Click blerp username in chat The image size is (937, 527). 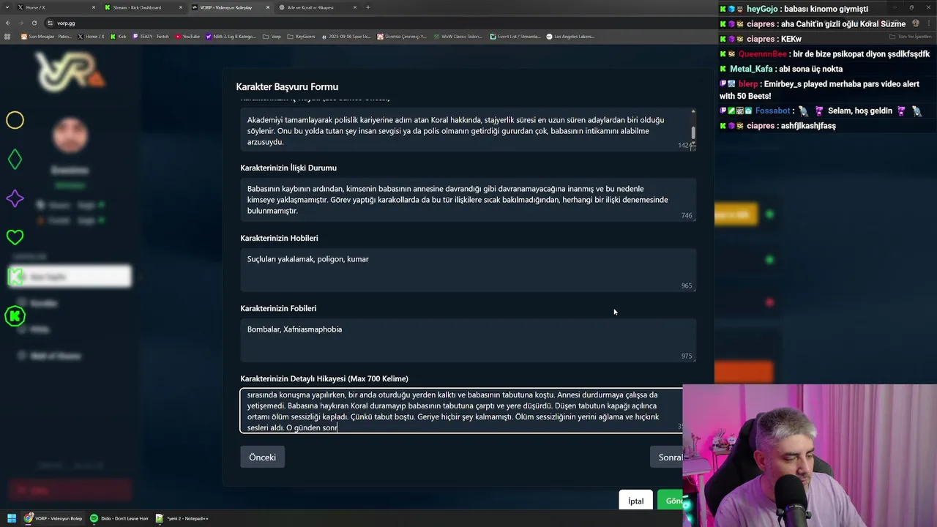click(x=748, y=84)
